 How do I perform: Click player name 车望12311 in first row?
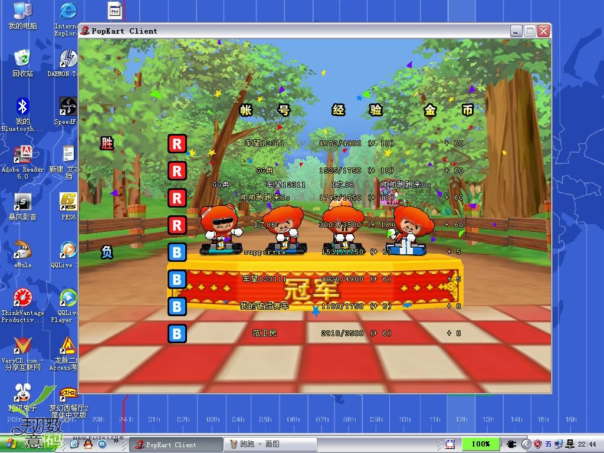coord(264,143)
